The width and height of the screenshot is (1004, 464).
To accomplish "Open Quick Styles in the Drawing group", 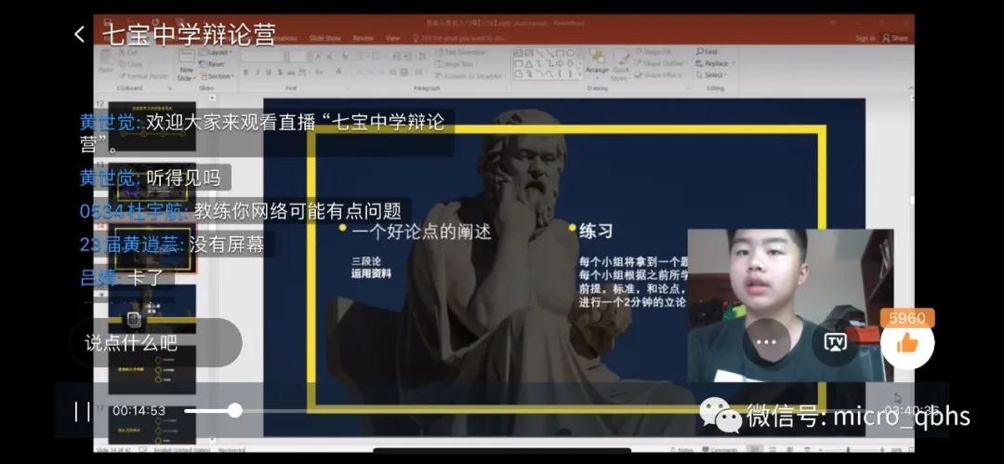I will (x=620, y=67).
